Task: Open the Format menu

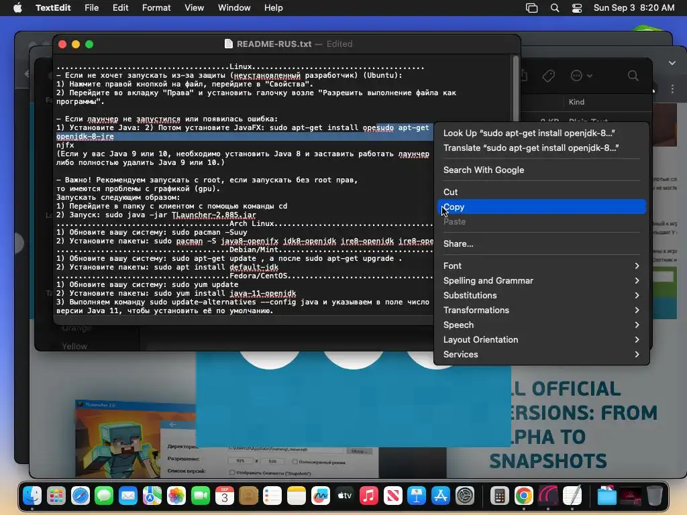Action: click(156, 8)
